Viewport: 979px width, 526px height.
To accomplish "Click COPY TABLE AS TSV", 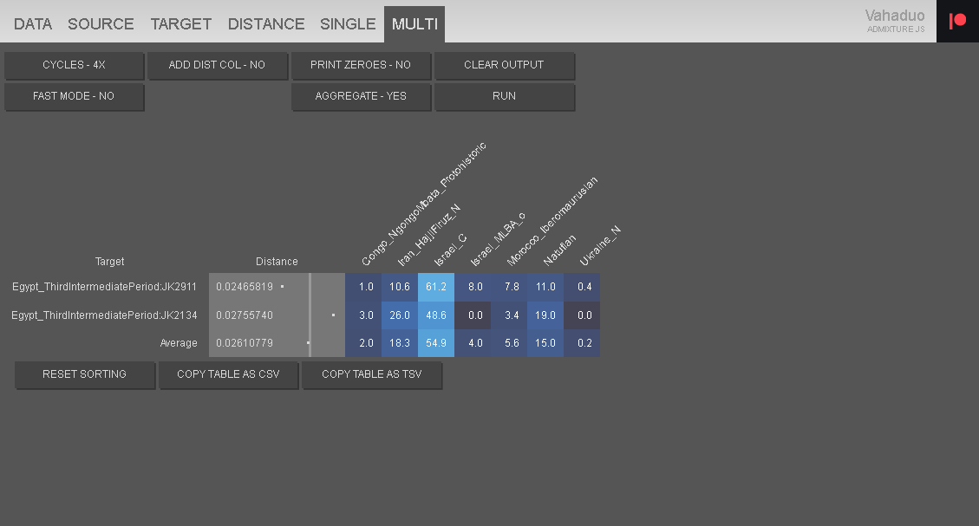I will pyautogui.click(x=372, y=374).
